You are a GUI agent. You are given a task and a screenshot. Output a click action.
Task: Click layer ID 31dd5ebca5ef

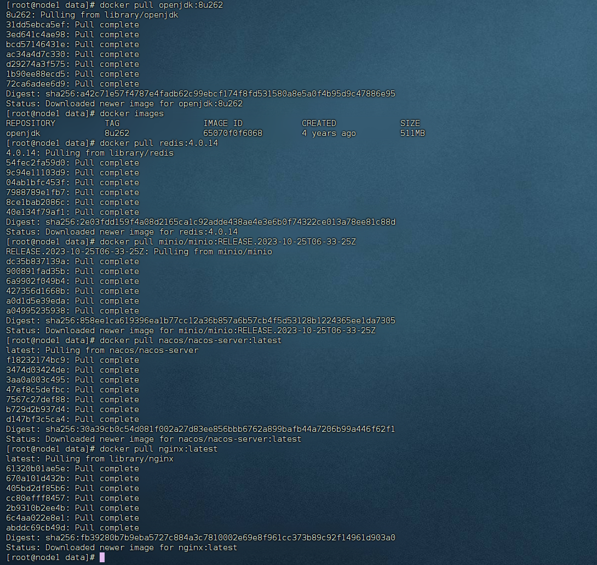(x=36, y=25)
